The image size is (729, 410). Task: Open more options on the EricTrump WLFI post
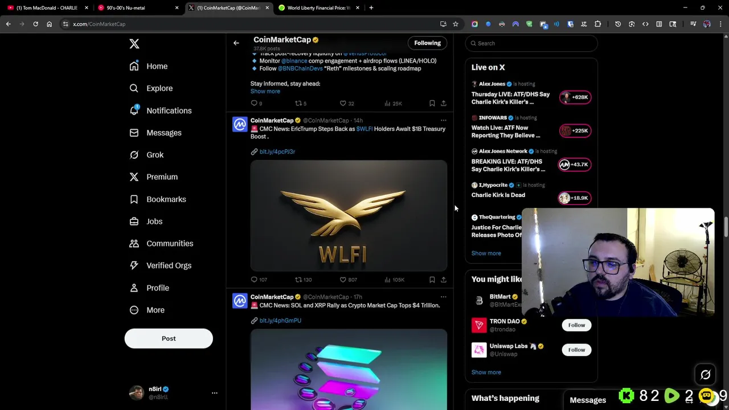click(443, 120)
